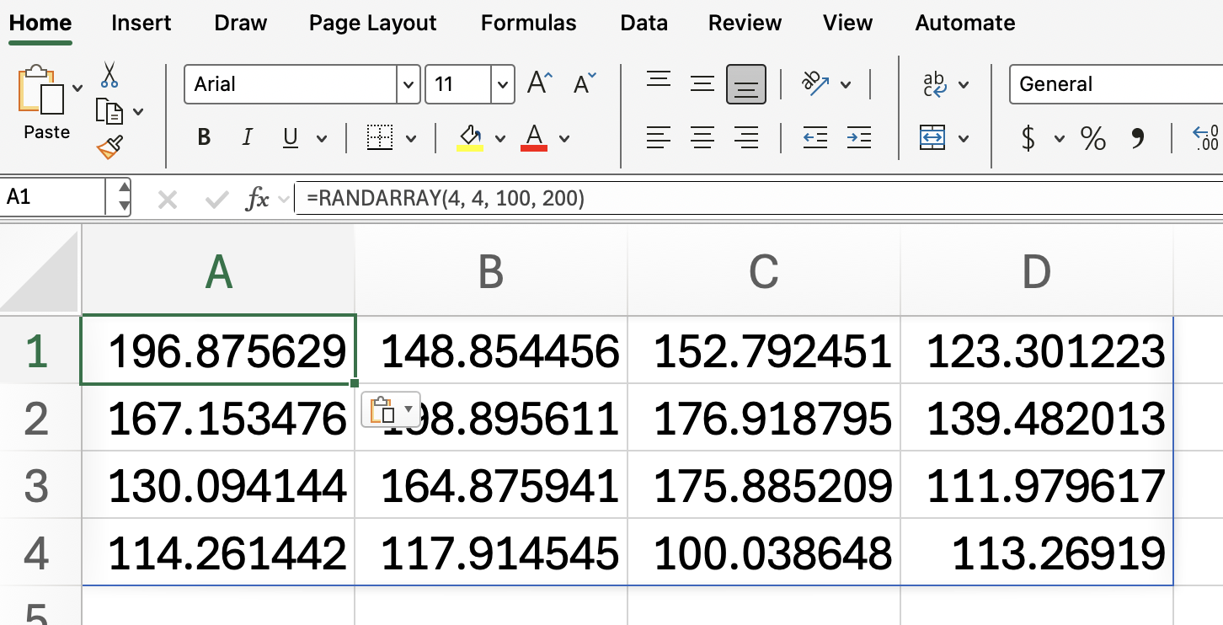This screenshot has height=625, width=1223.
Task: Apply Percent Style number format
Action: click(1092, 137)
